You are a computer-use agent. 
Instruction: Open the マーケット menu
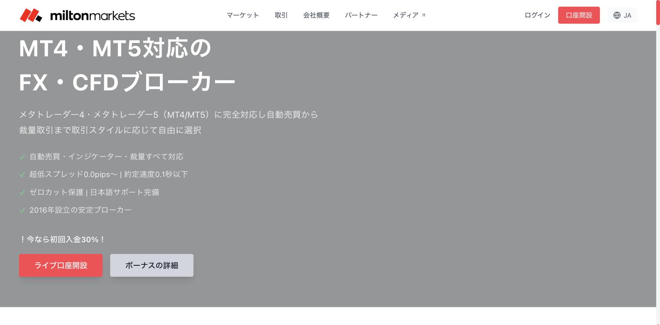(243, 15)
